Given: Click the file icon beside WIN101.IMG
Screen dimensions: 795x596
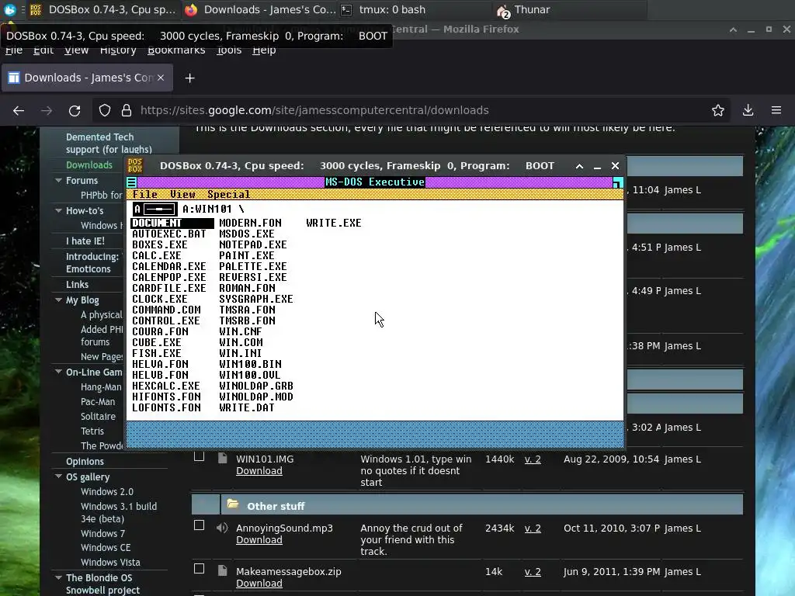Looking at the screenshot, I should click(222, 458).
